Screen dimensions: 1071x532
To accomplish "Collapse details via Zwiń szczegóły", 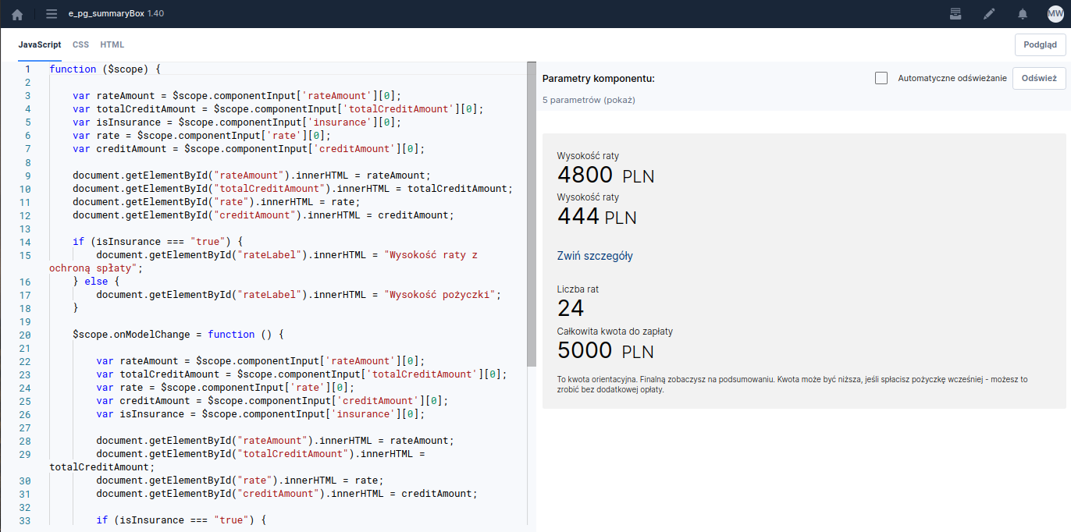I will coord(595,256).
